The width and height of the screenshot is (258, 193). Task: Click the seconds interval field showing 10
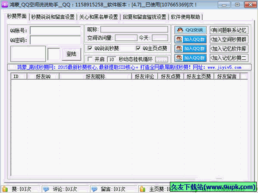111,59
